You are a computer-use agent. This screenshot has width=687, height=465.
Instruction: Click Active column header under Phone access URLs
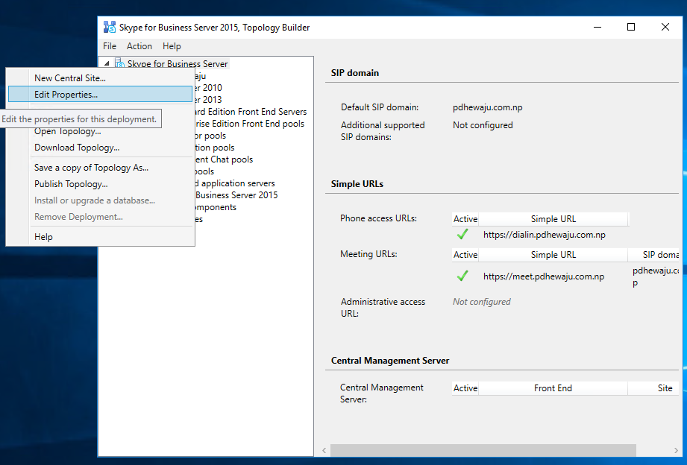point(465,219)
